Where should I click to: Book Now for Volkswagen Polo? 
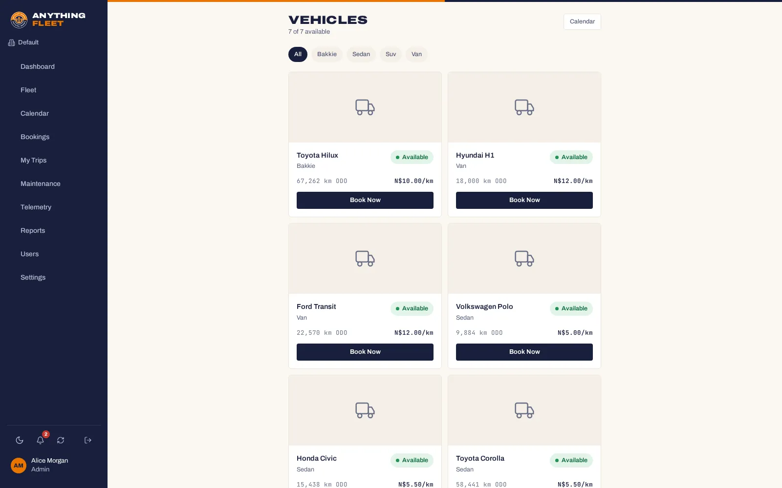click(x=524, y=352)
